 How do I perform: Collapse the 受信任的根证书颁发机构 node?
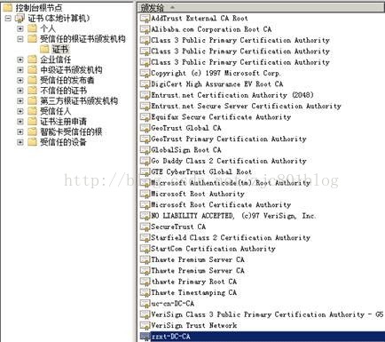click(20, 39)
